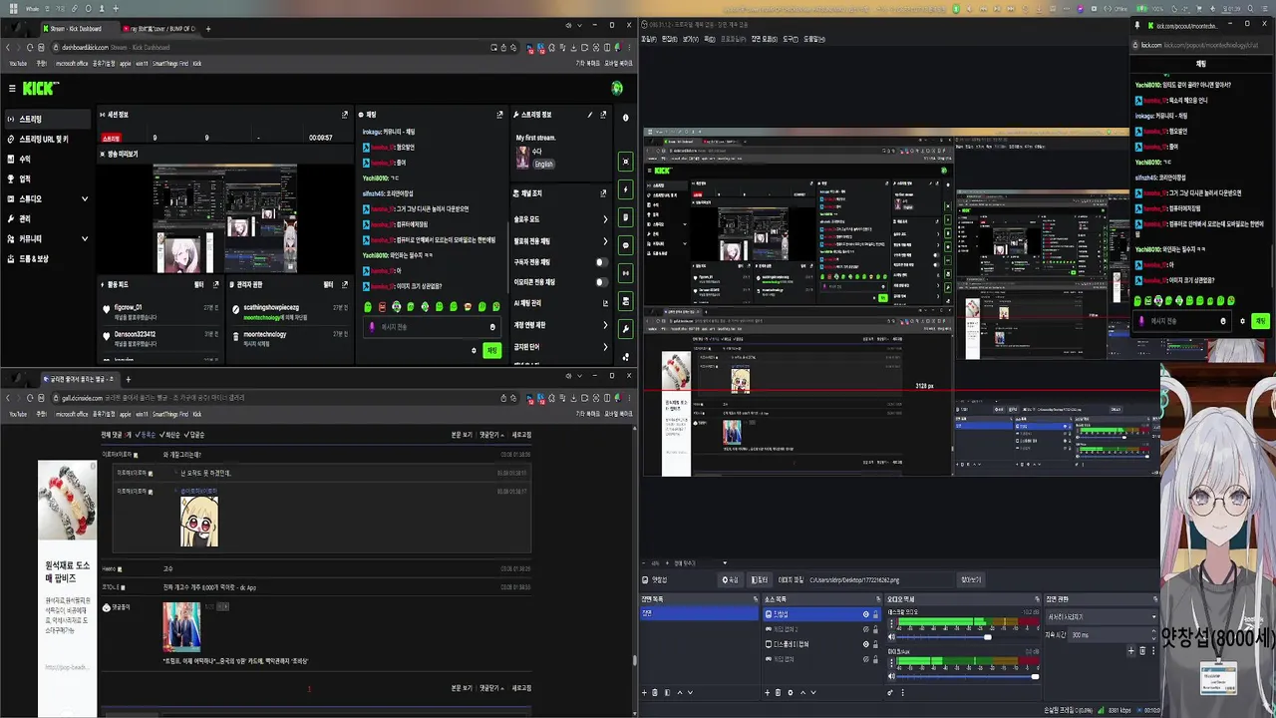The image size is (1276, 718).
Task: Expand 스튜디오 sidebar section
Action: coord(85,198)
